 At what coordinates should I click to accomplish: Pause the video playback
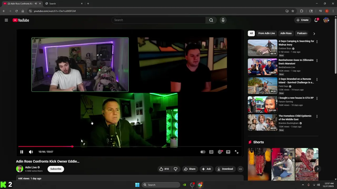(x=22, y=152)
